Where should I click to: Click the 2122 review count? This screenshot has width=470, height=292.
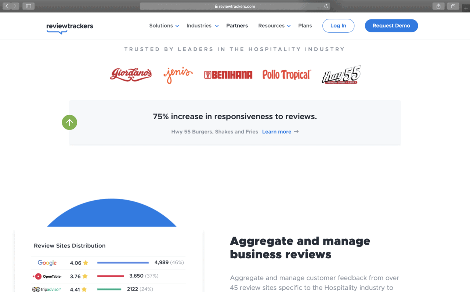click(133, 289)
